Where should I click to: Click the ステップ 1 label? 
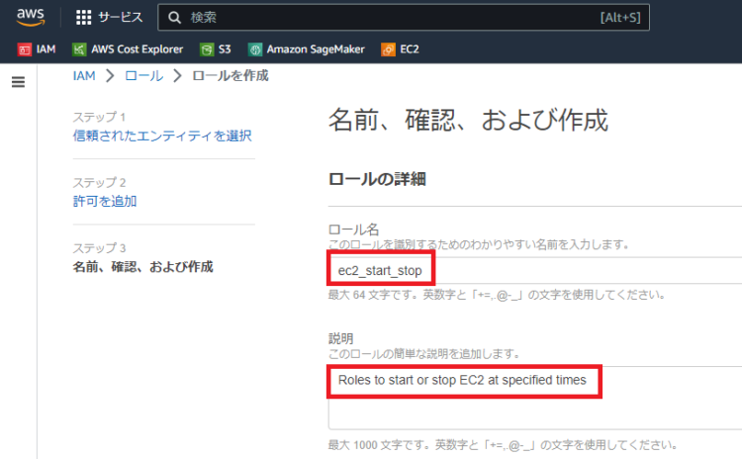99,117
